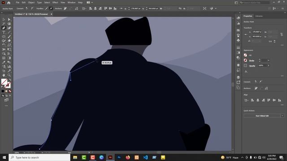287x161 pixels.
Task: Select the Selection tool arrow
Action: [4, 19]
